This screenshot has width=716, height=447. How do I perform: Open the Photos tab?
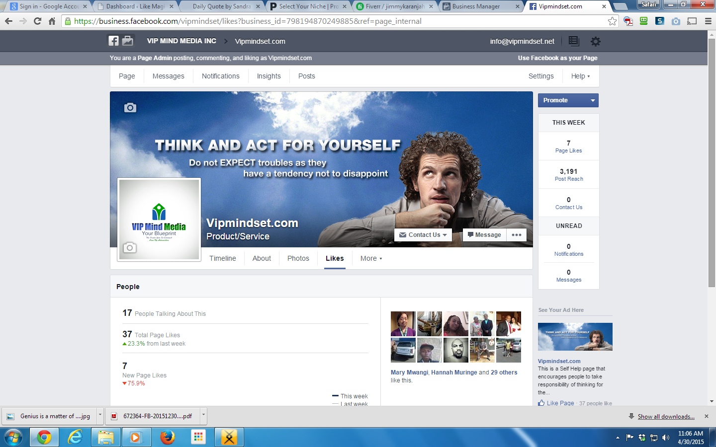pyautogui.click(x=298, y=258)
